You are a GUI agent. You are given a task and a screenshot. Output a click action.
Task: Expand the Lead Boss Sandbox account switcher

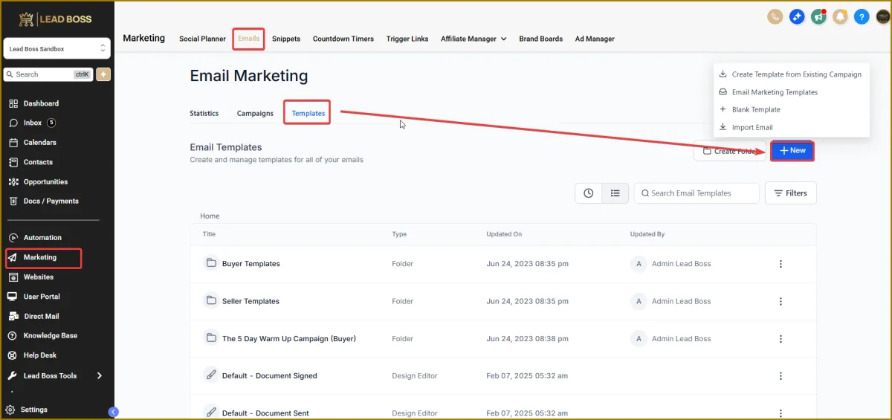[57, 49]
